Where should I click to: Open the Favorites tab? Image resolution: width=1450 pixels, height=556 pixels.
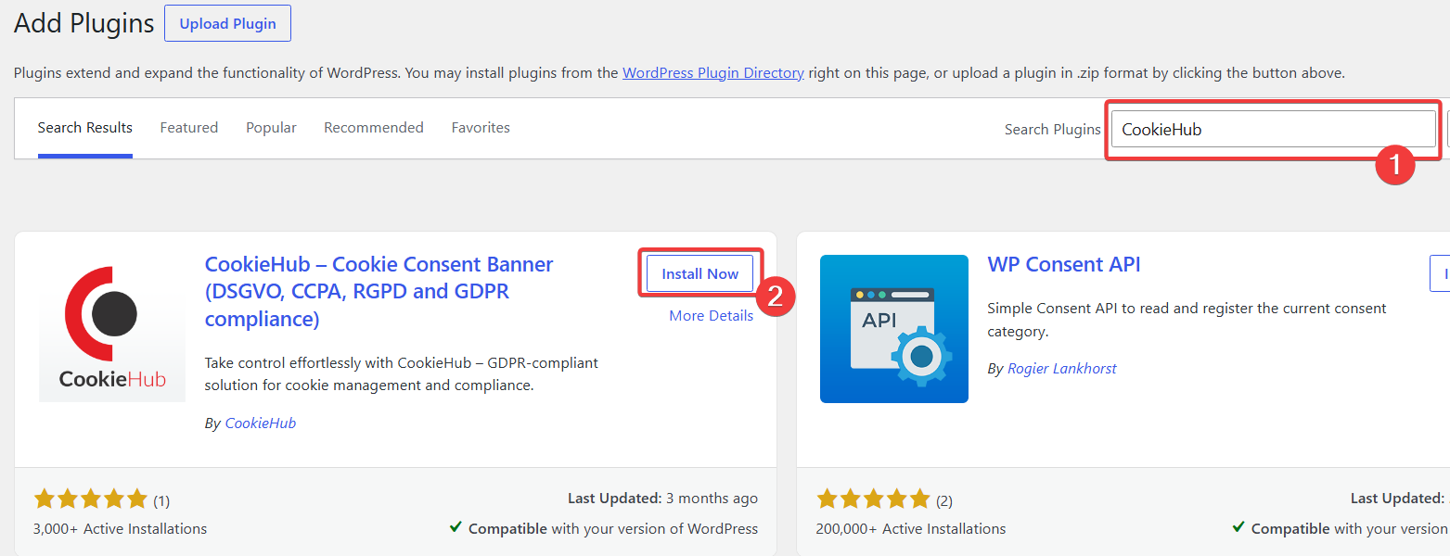[481, 128]
